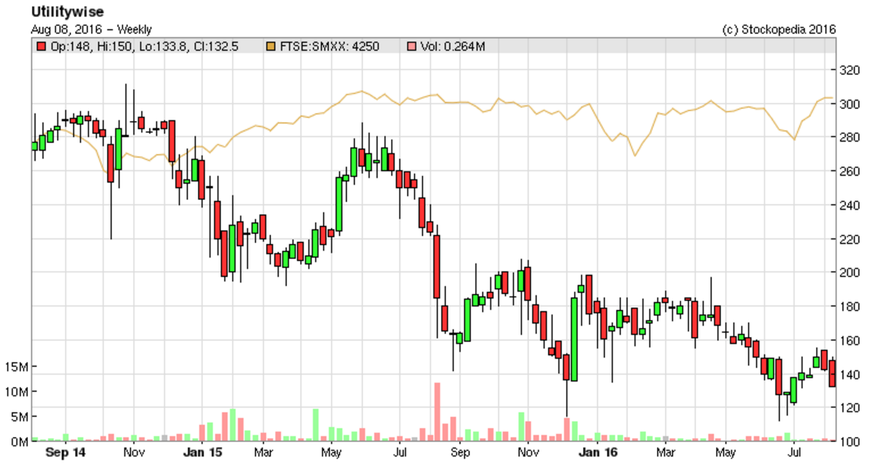878x474 pixels.
Task: Click the pink Vol legend swatch
Action: tap(411, 46)
